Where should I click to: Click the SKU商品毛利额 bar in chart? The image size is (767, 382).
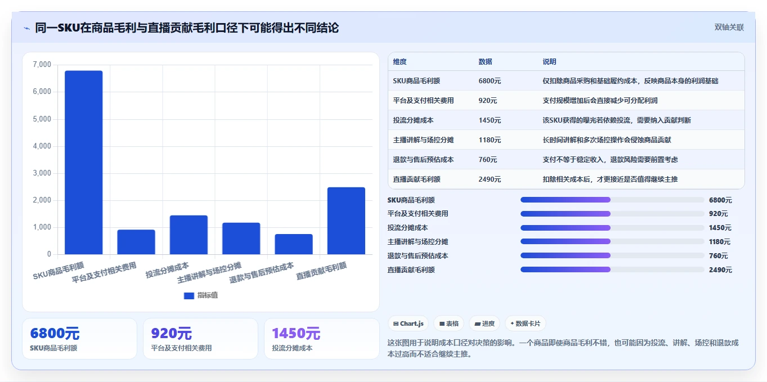(84, 163)
